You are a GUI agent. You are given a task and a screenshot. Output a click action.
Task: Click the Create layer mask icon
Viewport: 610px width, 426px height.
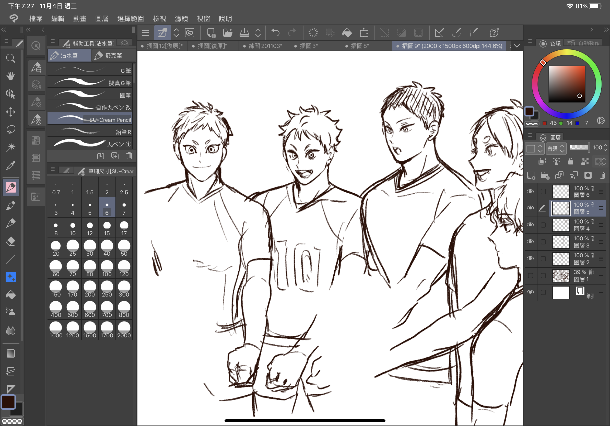point(588,175)
